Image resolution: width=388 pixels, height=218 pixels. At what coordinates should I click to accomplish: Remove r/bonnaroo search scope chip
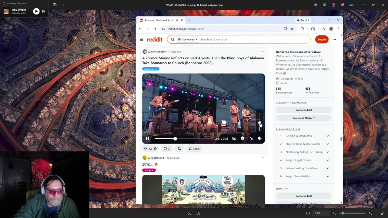pos(196,39)
